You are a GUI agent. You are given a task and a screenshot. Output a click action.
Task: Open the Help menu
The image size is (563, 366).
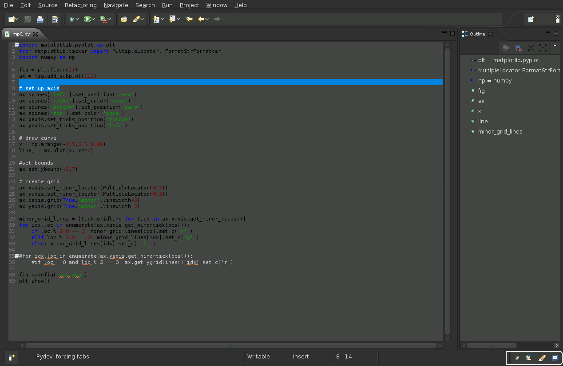coord(240,5)
